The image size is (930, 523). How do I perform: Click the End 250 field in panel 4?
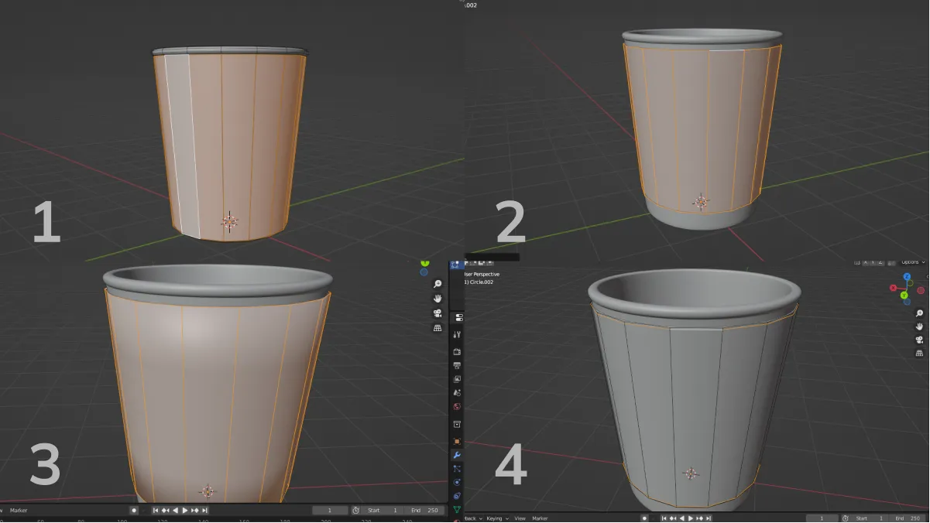pyautogui.click(x=908, y=518)
